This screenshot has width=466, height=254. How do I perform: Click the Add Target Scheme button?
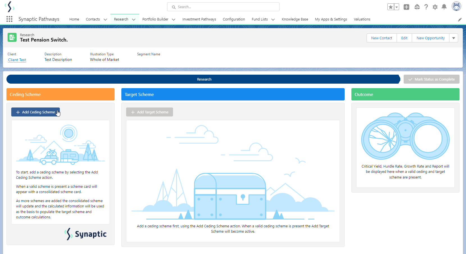(x=149, y=112)
